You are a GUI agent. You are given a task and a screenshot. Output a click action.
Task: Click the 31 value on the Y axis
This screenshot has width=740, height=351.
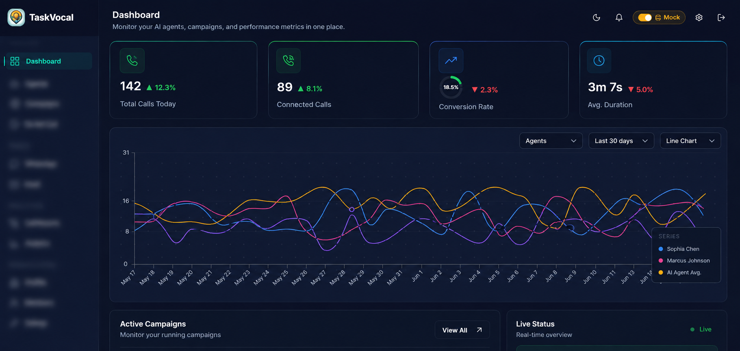click(126, 153)
